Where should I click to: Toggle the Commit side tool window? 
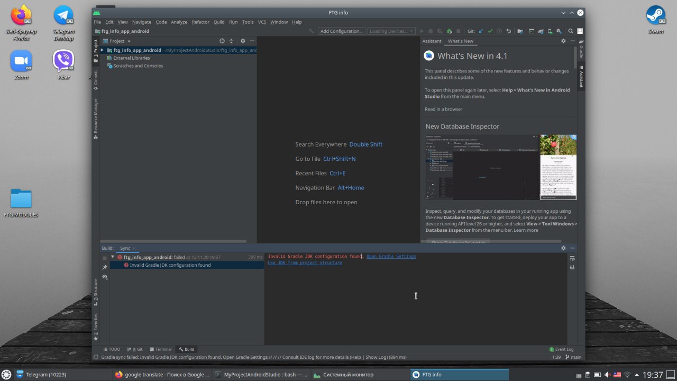[x=96, y=79]
